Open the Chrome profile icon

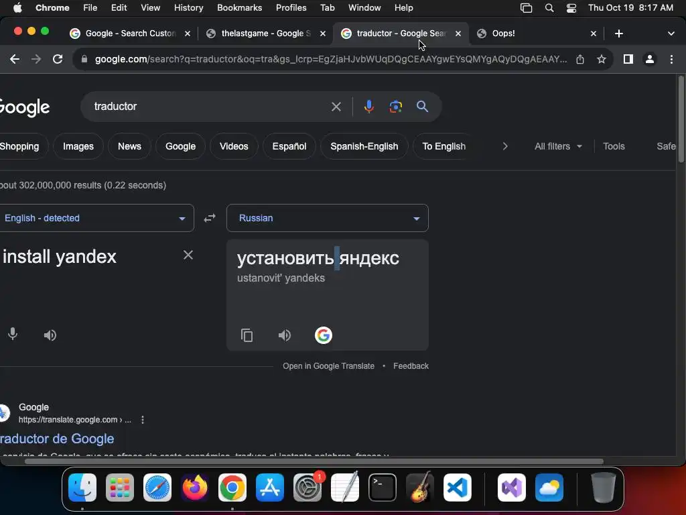point(650,59)
